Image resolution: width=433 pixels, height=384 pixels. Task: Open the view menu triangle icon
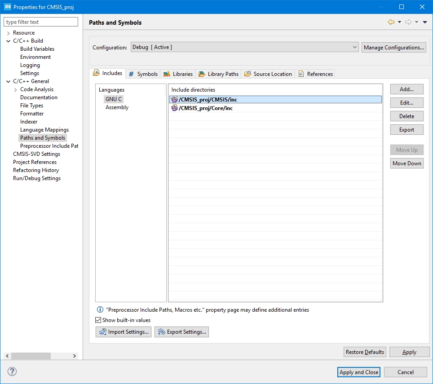[425, 22]
